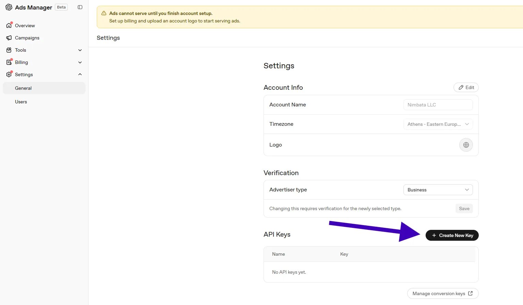The image size is (523, 305).
Task: Click the 'Ads cannot serve until you finish account setup.' text
Action: (161, 13)
